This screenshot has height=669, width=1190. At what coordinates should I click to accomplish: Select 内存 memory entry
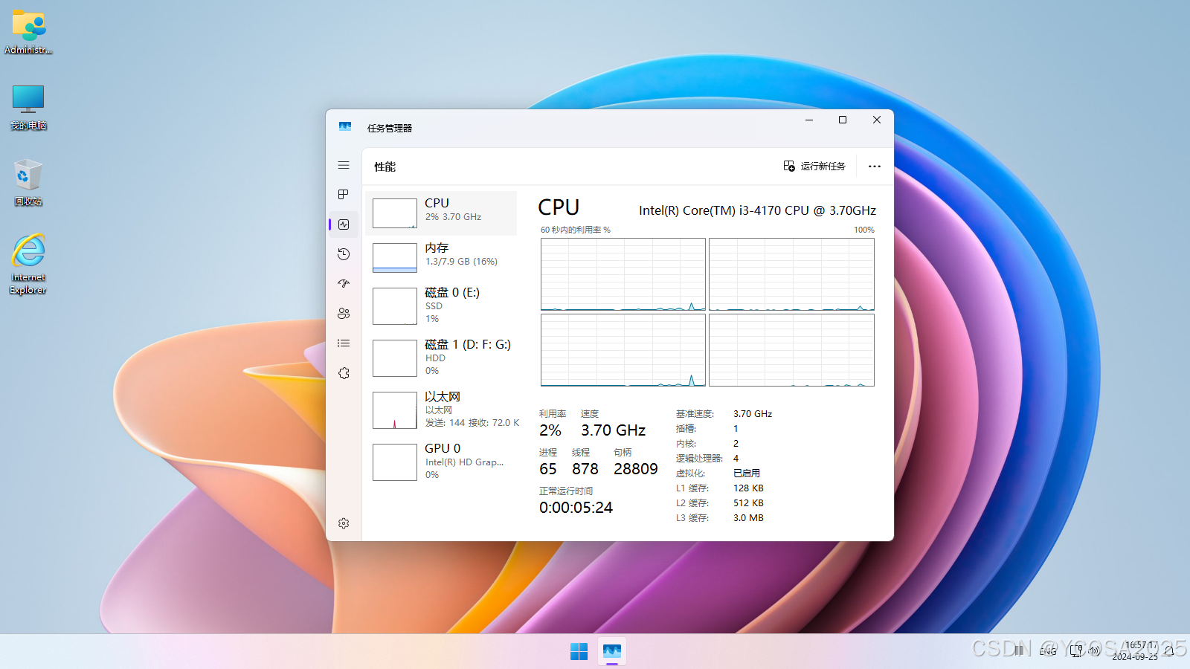pos(441,258)
